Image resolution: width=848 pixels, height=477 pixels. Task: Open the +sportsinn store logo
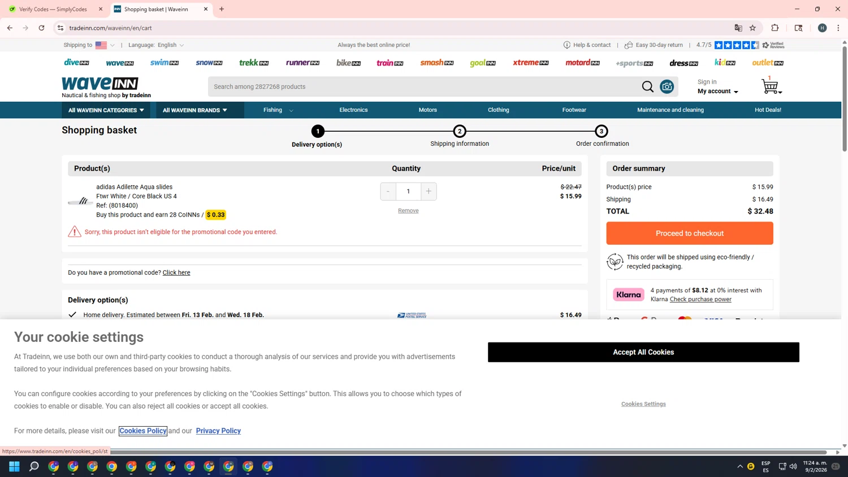[634, 63]
